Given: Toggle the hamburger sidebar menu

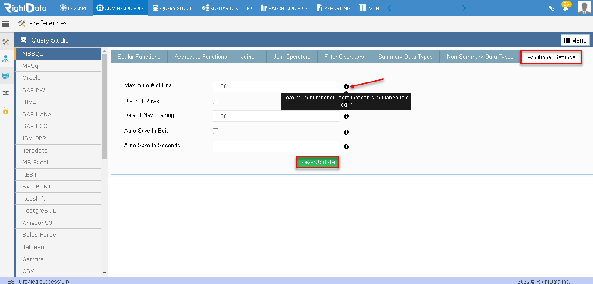Looking at the screenshot, I should click(6, 24).
